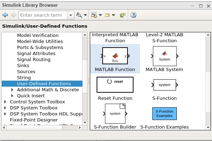Select Sinks library
The image size is (212, 141).
[x=23, y=66]
